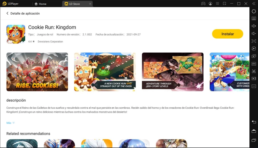258x148 pixels.
Task: Click the multi-window resize icon in title bar
Action: pyautogui.click(x=224, y=4)
